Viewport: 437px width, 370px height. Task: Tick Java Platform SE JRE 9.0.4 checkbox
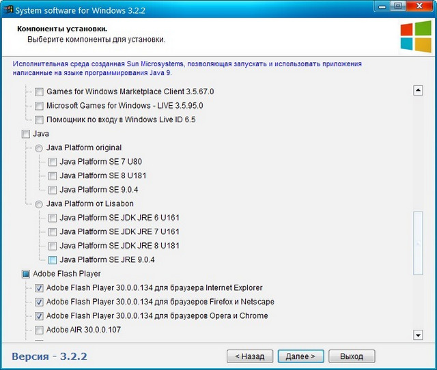click(53, 260)
